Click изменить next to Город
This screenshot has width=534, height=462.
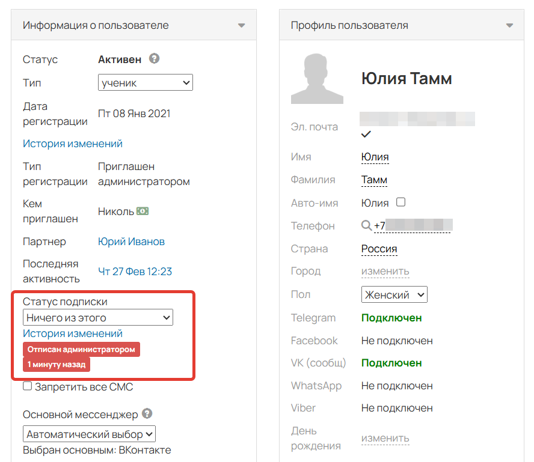(385, 272)
